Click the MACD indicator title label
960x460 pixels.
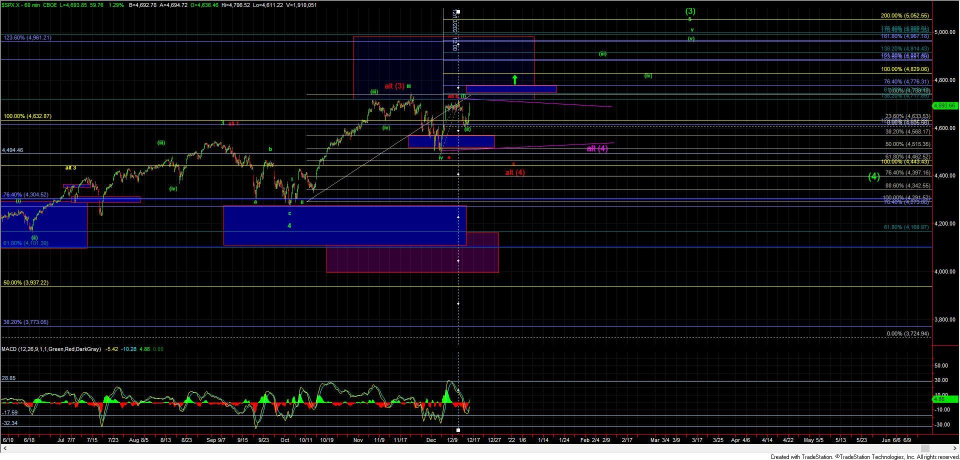[x=51, y=349]
